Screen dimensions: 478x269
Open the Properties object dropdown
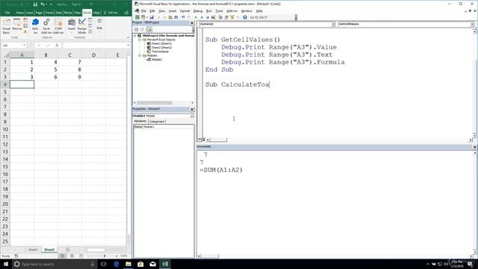192,116
